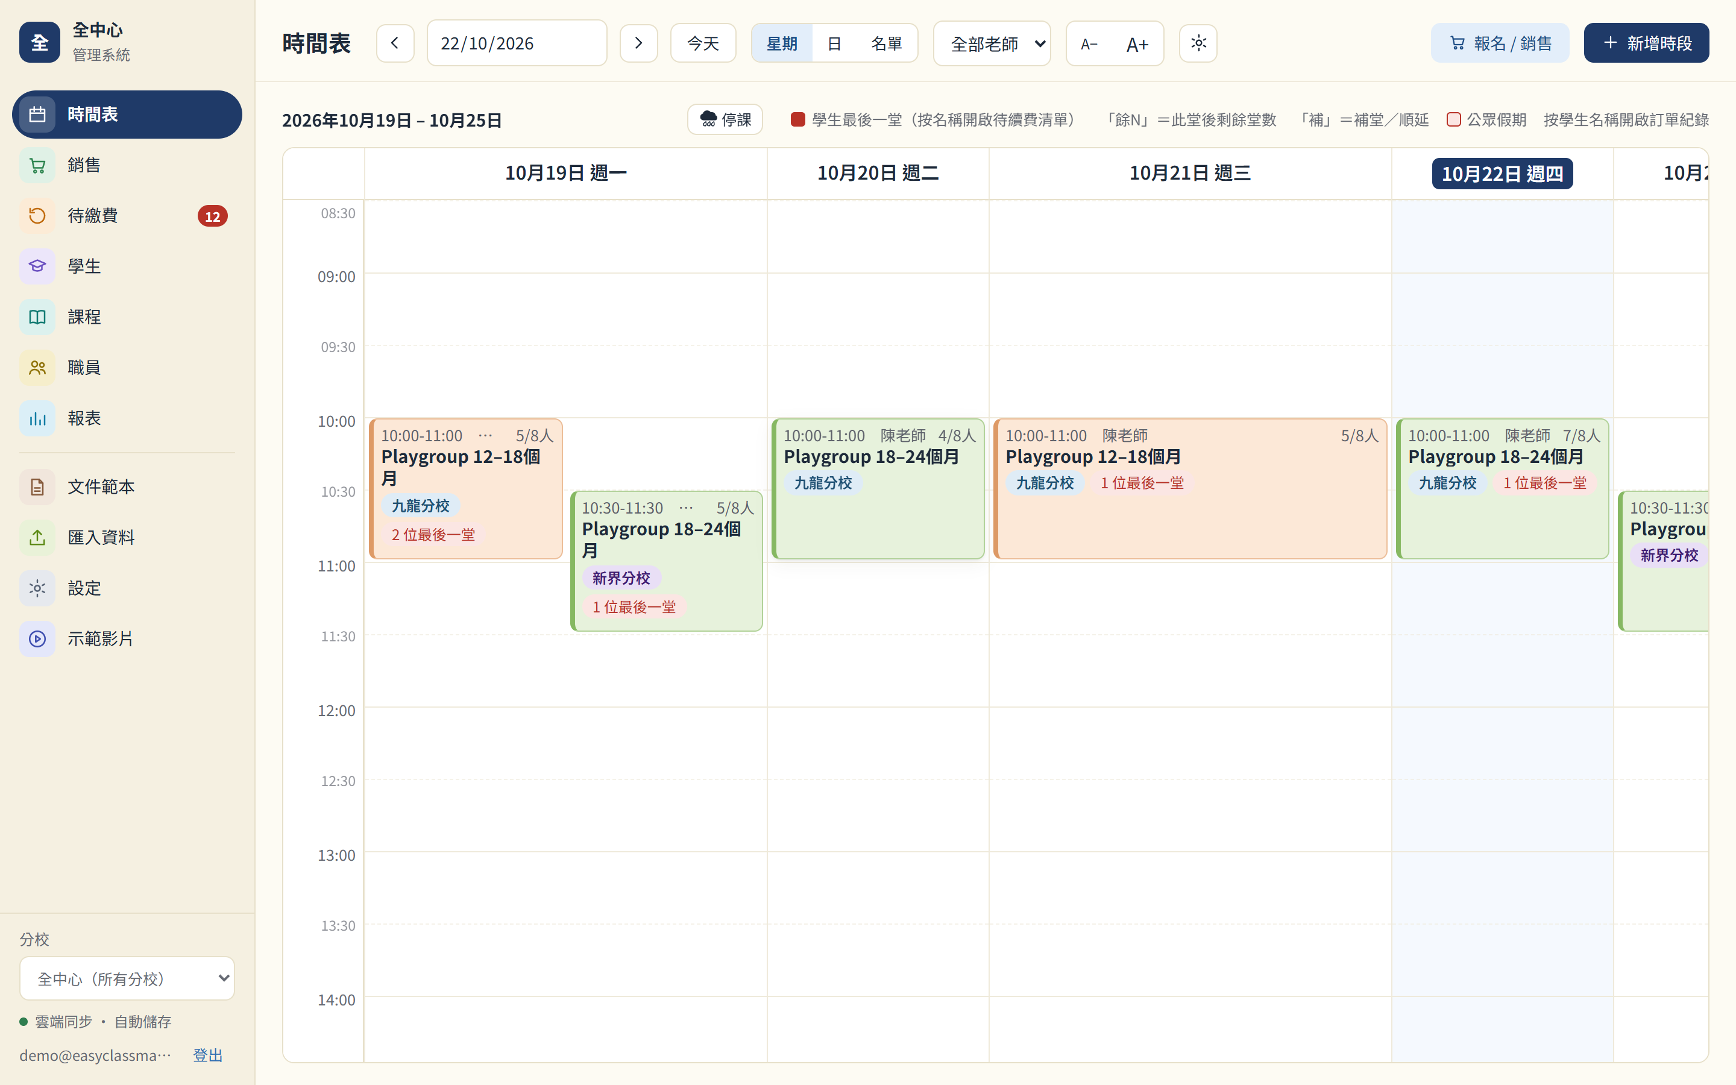Go to previous week with left arrow
Image resolution: width=1736 pixels, height=1085 pixels.
point(395,43)
